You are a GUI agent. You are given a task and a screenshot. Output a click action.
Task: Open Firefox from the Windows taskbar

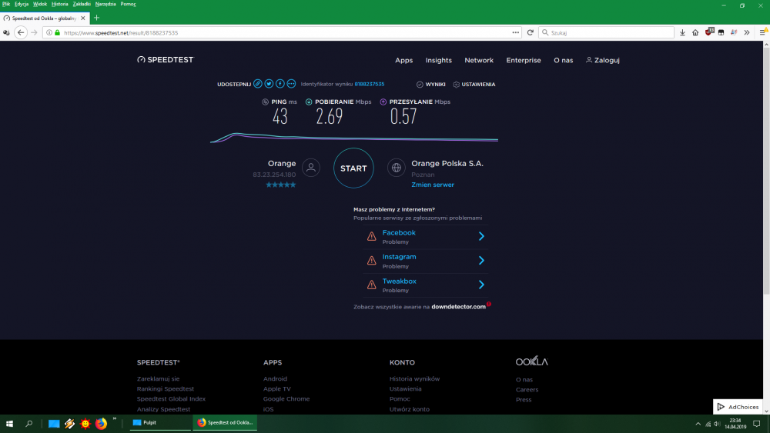(101, 423)
